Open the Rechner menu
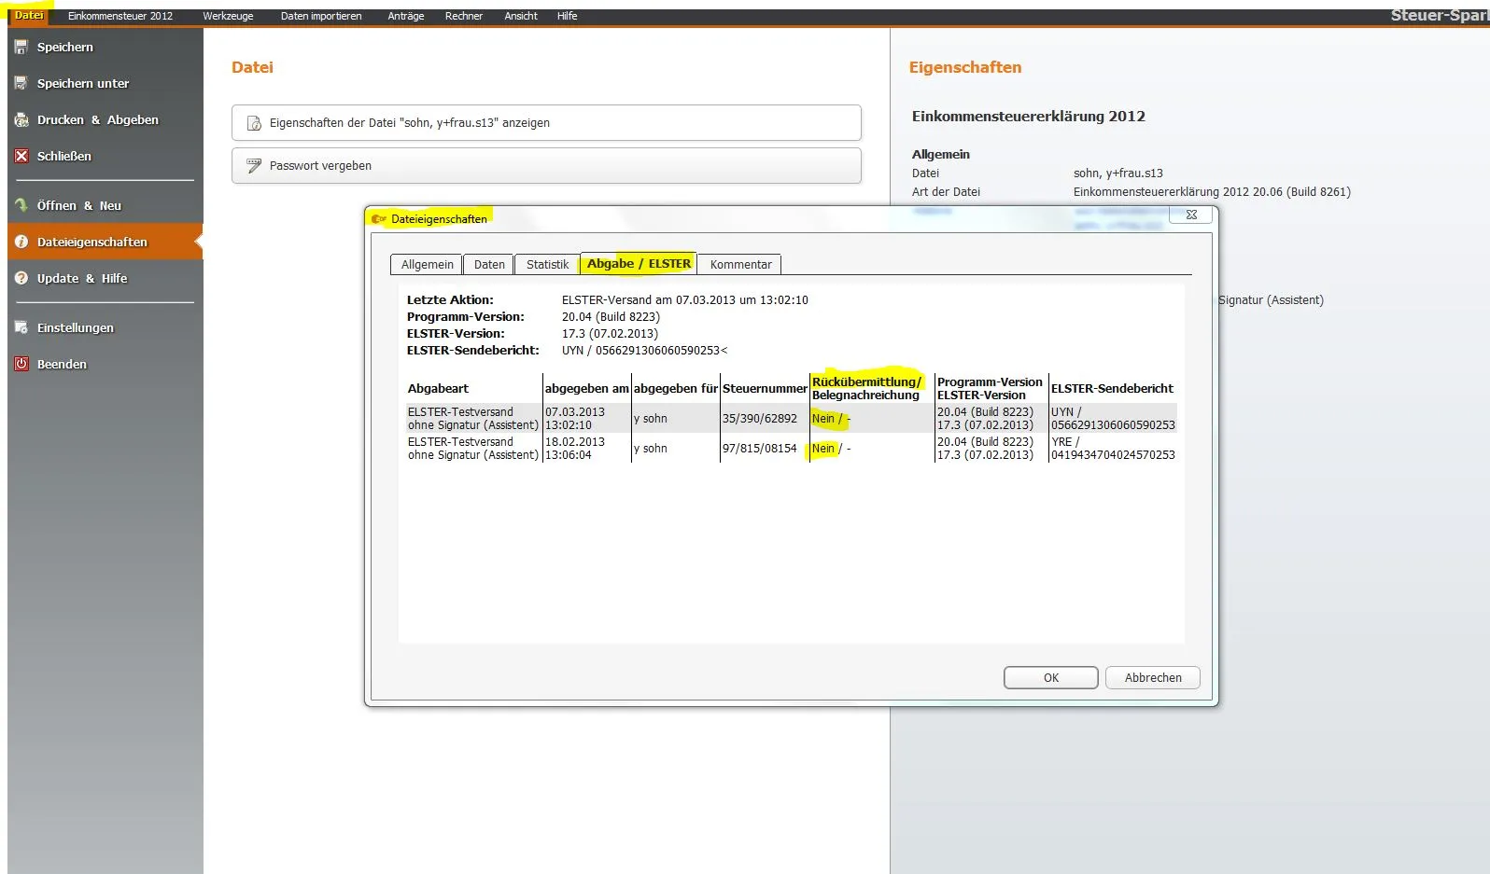Screen dimensions: 1490x874 463,16
